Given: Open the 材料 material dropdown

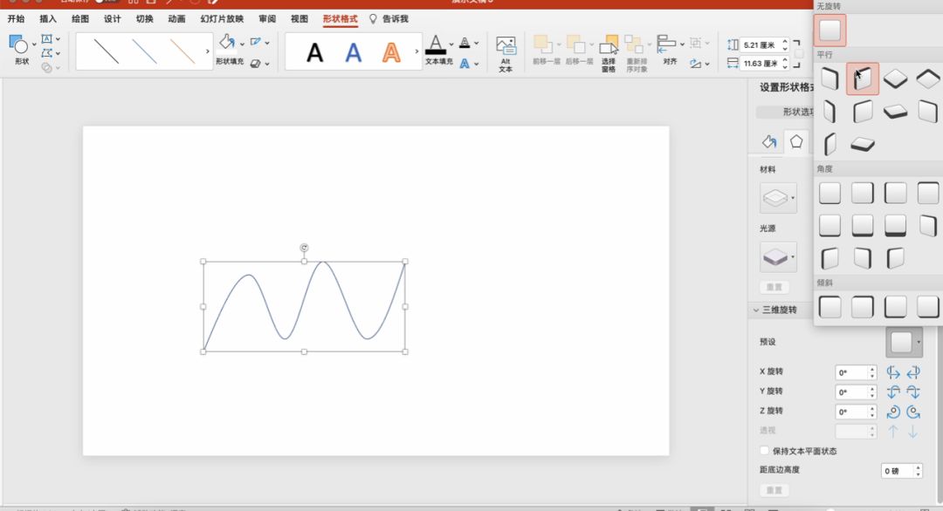Looking at the screenshot, I should pyautogui.click(x=778, y=198).
